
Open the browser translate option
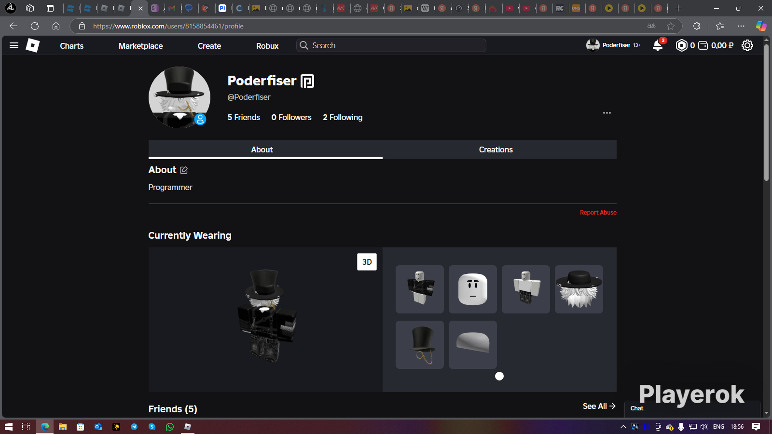coord(651,26)
